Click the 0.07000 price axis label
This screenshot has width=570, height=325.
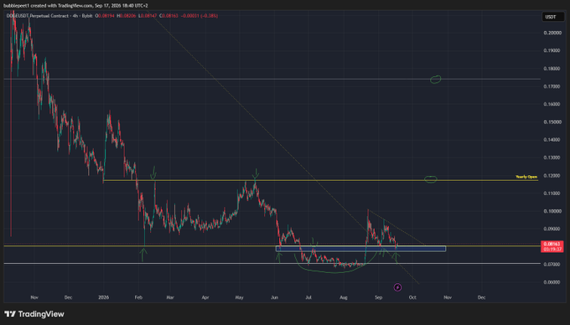pos(552,265)
